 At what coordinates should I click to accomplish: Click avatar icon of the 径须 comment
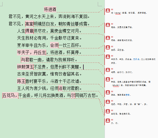108,102
